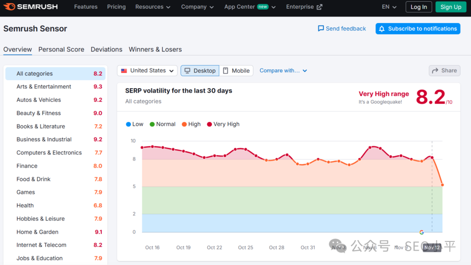Click the green Sign Up button

[x=451, y=7]
